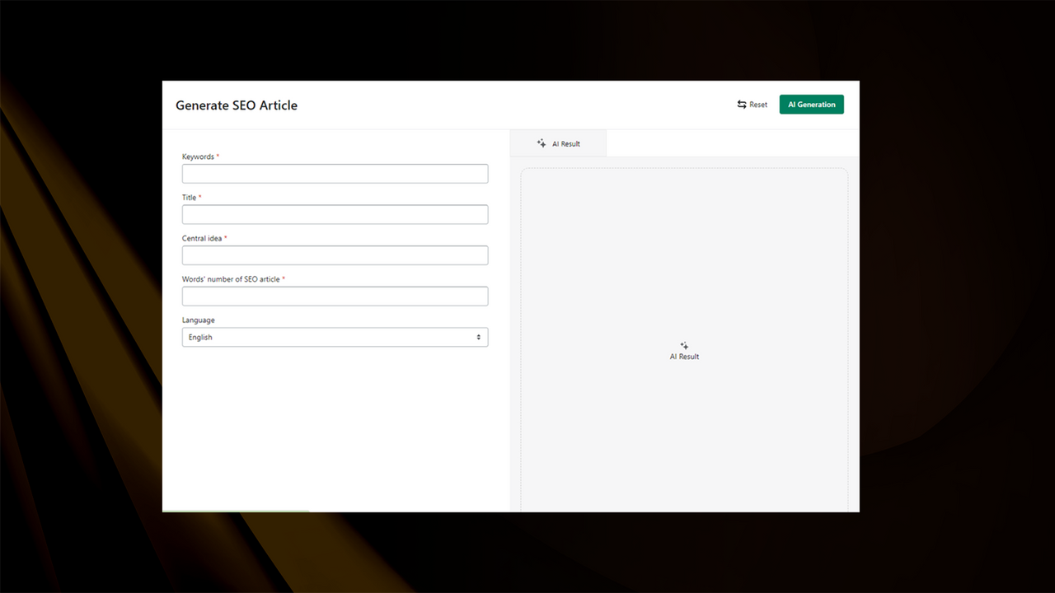
Task: Click the Title label
Action: [190, 198]
